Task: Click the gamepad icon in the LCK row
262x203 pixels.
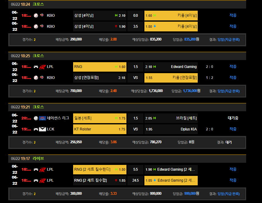Action: pyautogui.click(x=36, y=129)
